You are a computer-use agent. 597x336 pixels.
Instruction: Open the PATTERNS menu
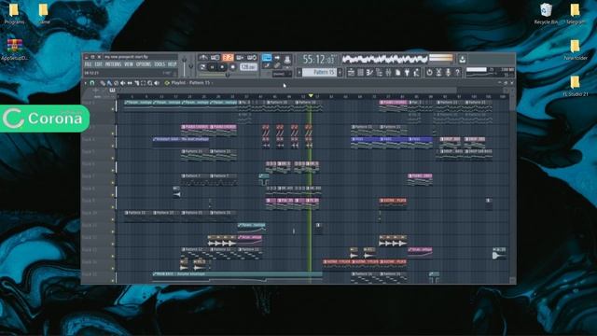pos(114,64)
